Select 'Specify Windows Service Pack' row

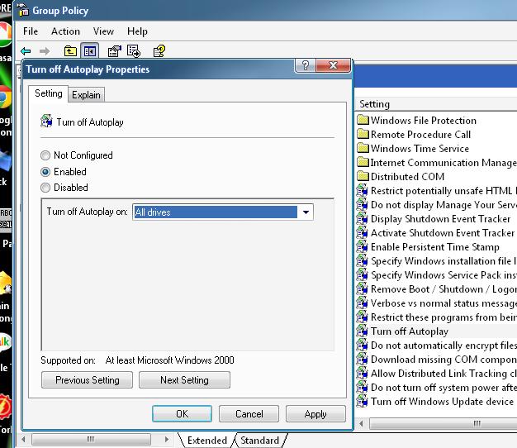pyautogui.click(x=437, y=274)
